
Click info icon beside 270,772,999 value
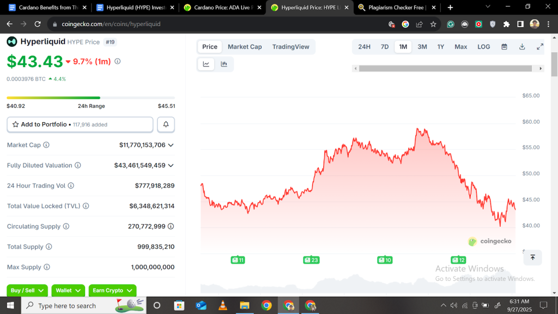(171, 226)
